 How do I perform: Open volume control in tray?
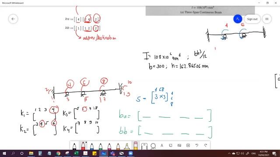[x=242, y=153]
